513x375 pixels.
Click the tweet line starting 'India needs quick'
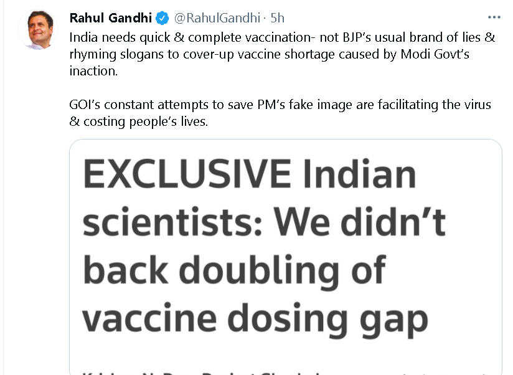(281, 37)
